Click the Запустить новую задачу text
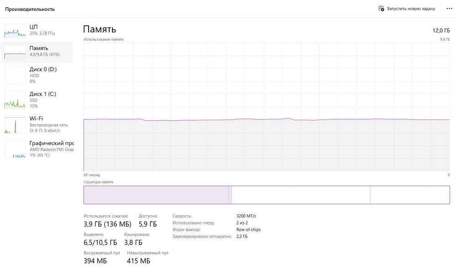This screenshot has height=270, width=457. pos(411,9)
